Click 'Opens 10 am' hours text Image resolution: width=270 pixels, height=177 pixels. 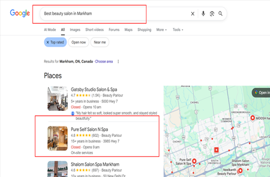pos(92,107)
